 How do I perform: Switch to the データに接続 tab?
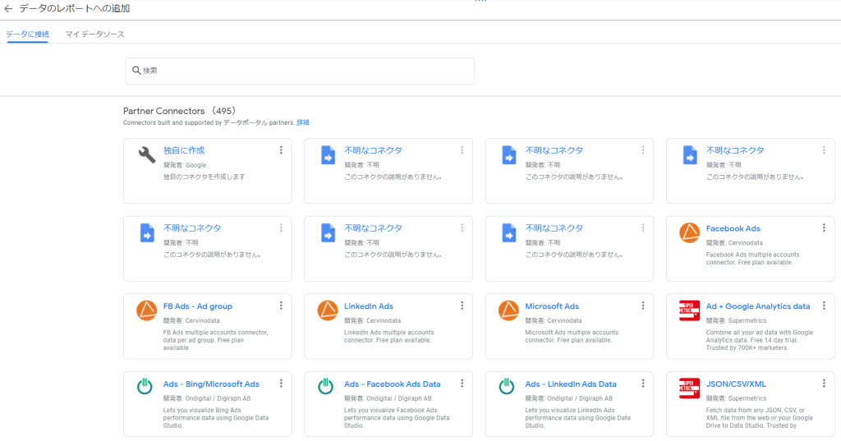pyautogui.click(x=27, y=34)
